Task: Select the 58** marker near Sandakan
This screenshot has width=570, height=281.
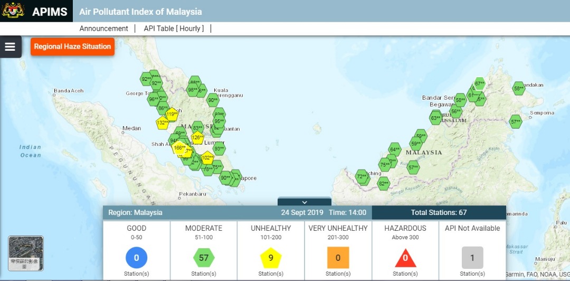Action: [518, 88]
